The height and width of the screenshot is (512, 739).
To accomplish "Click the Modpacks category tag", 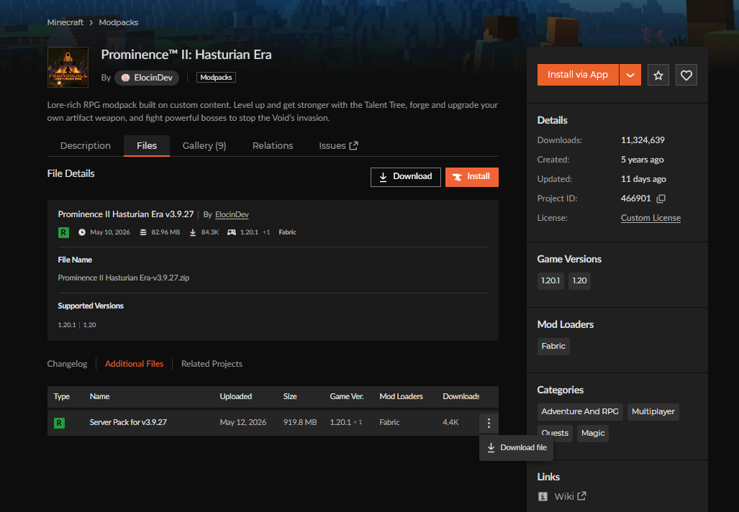I will click(216, 77).
